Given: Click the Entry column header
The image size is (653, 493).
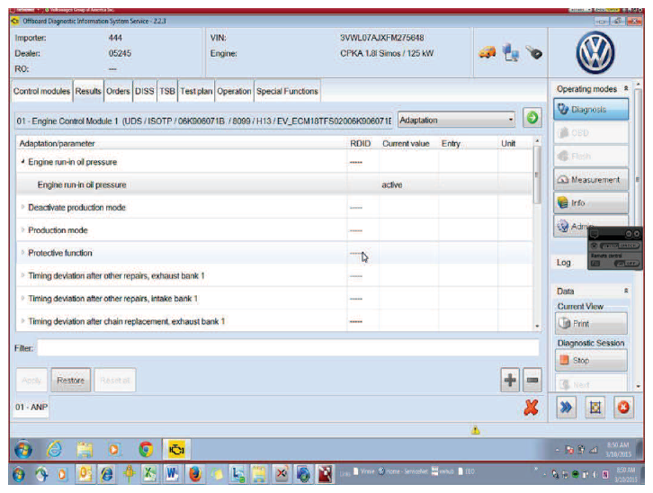Looking at the screenshot, I should [451, 144].
